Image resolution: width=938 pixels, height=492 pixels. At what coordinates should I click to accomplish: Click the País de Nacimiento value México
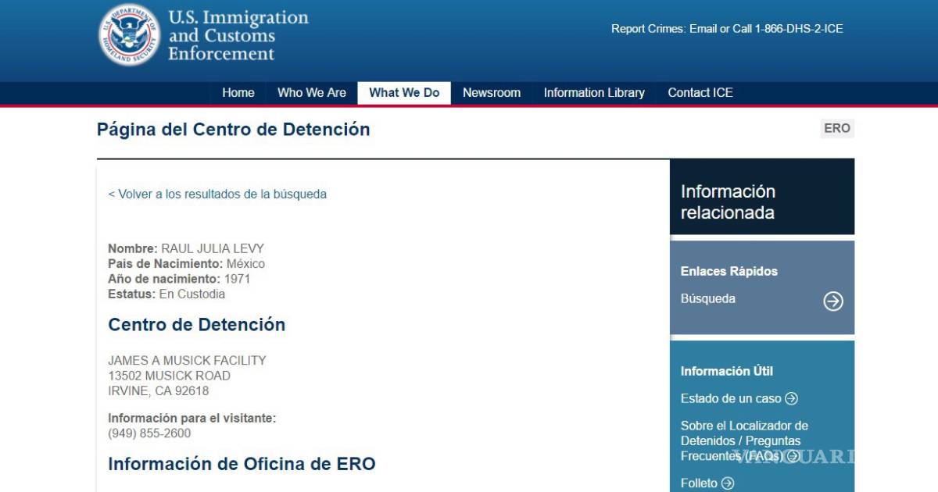245,264
